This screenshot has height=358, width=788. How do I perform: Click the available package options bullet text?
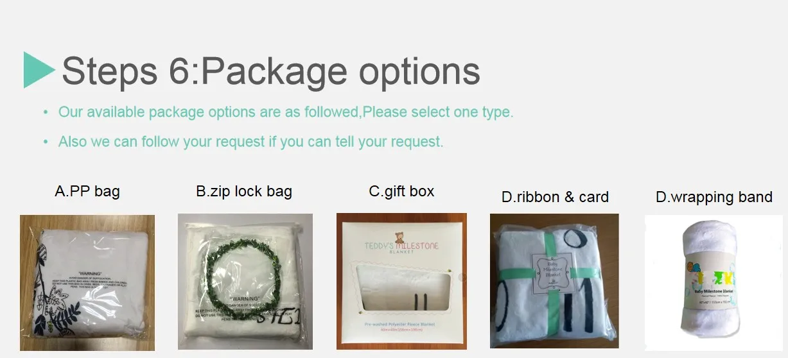pyautogui.click(x=286, y=112)
